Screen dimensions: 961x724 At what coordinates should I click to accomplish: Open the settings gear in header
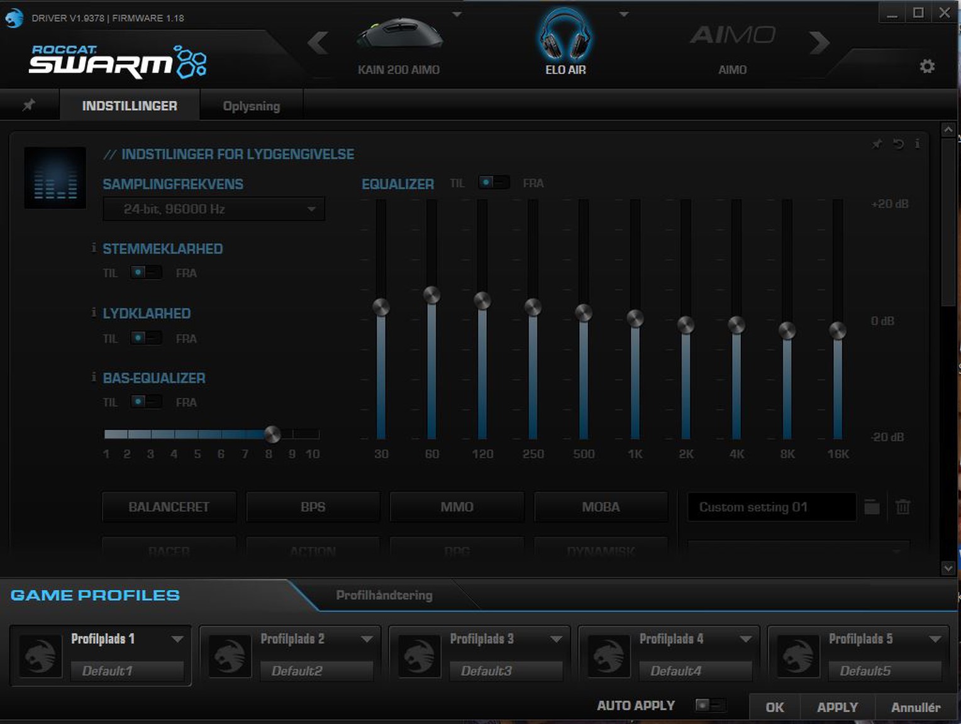coord(926,66)
